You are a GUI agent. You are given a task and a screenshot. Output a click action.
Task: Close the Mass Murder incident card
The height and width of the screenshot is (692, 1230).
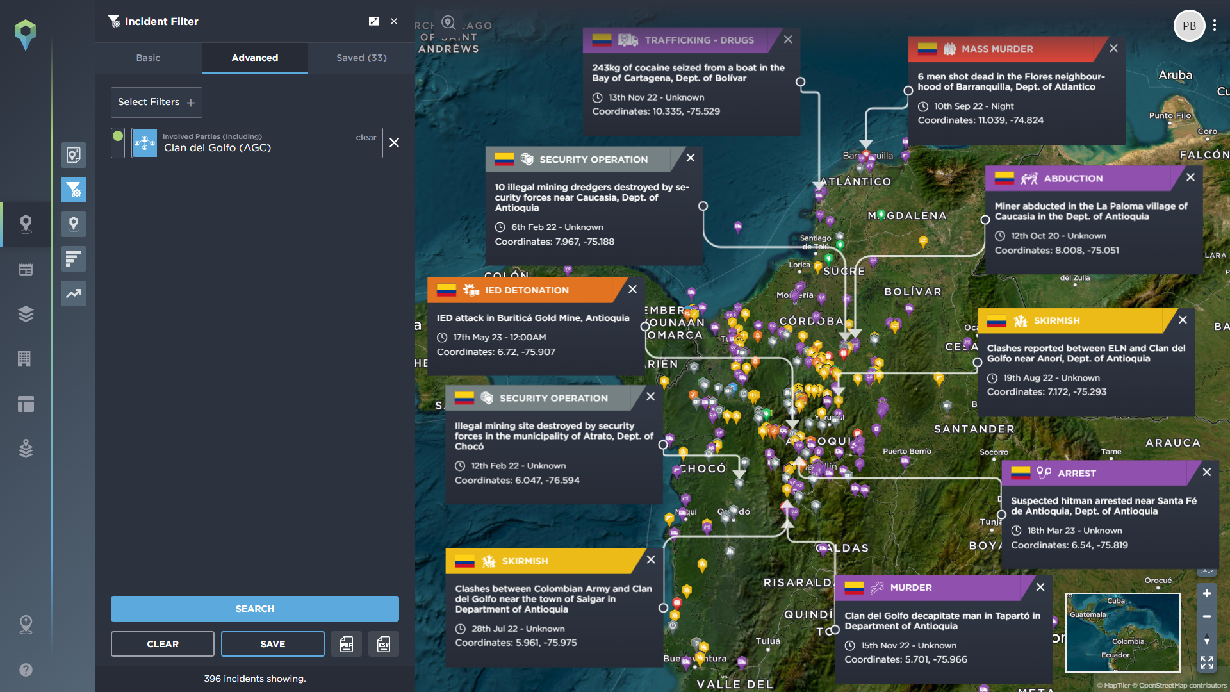(1113, 49)
